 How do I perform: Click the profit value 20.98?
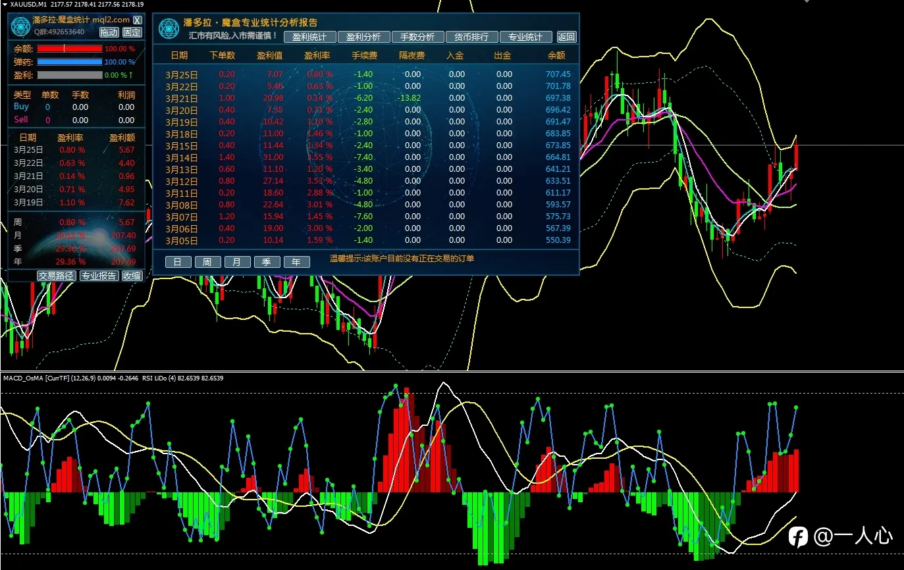[273, 98]
